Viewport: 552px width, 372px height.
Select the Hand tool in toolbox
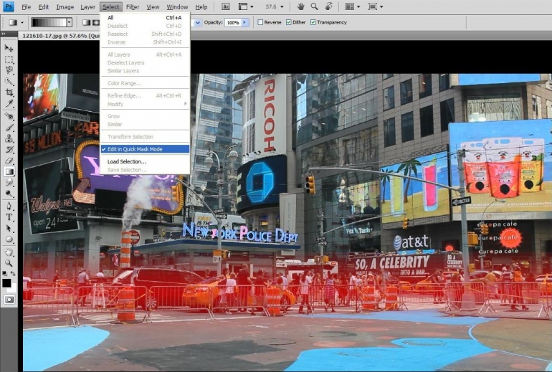coord(9,252)
